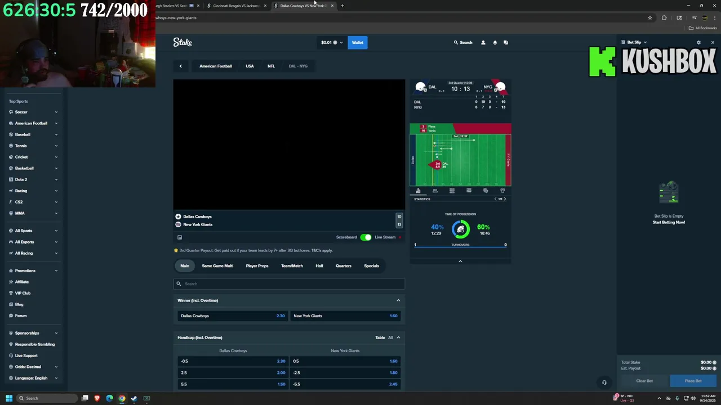
Task: Click the Place Bet button
Action: point(693,381)
